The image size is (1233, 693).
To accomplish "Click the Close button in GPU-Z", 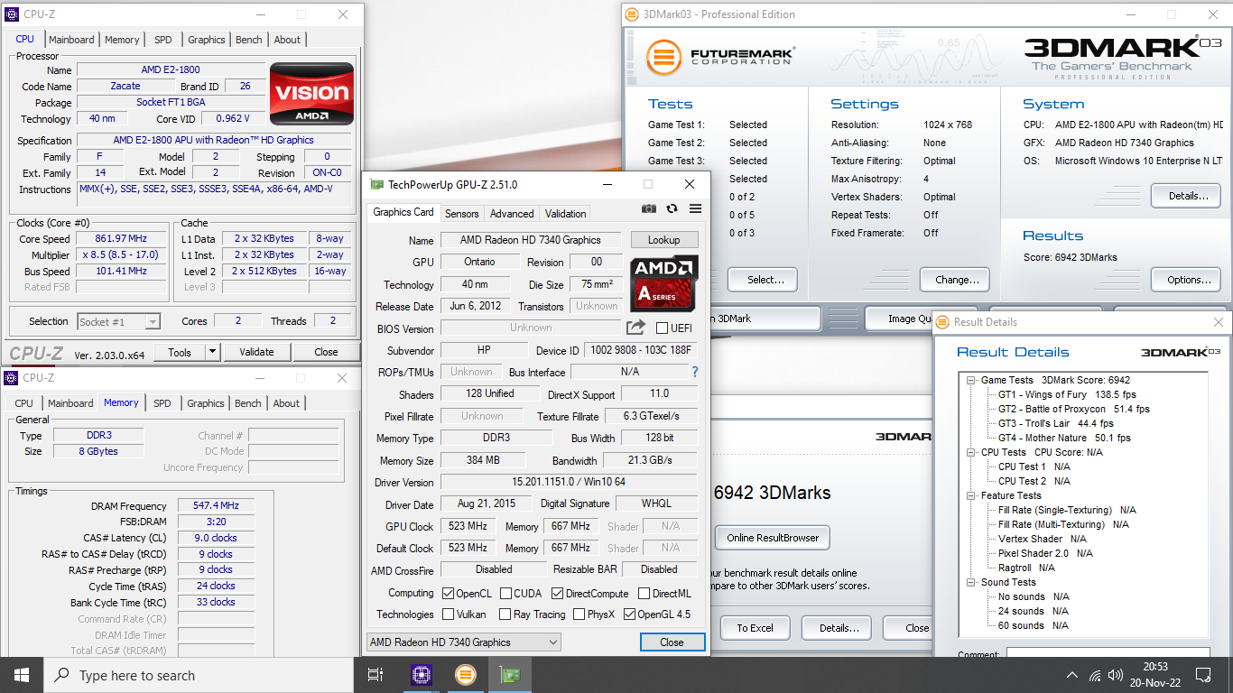I will [672, 642].
